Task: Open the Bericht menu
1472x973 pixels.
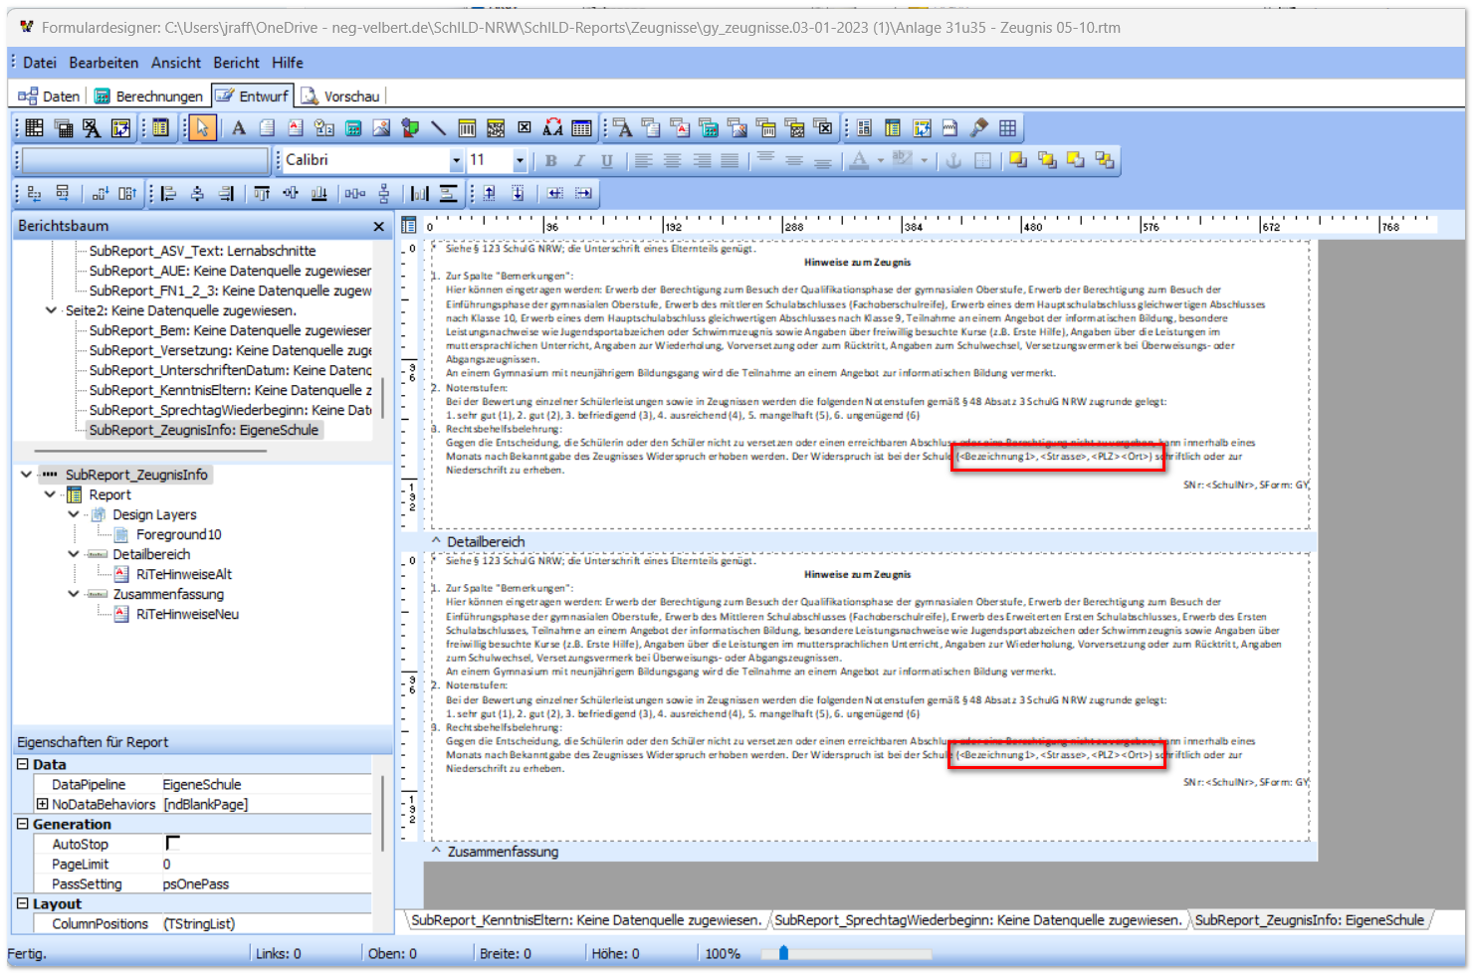Action: tap(236, 63)
